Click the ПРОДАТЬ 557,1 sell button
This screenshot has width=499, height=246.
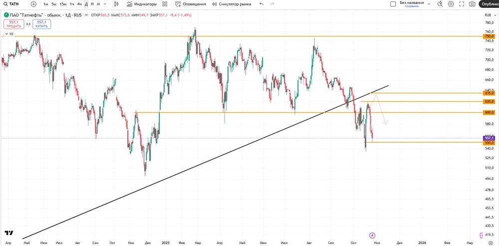coord(13,24)
